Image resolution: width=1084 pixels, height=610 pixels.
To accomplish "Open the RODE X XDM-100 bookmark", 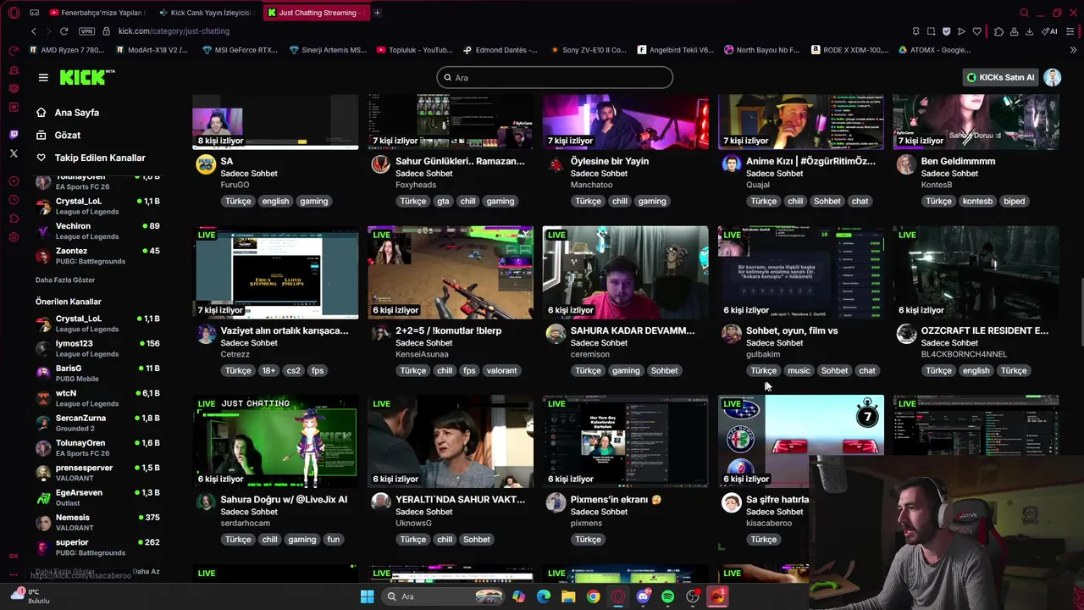I will pyautogui.click(x=849, y=50).
